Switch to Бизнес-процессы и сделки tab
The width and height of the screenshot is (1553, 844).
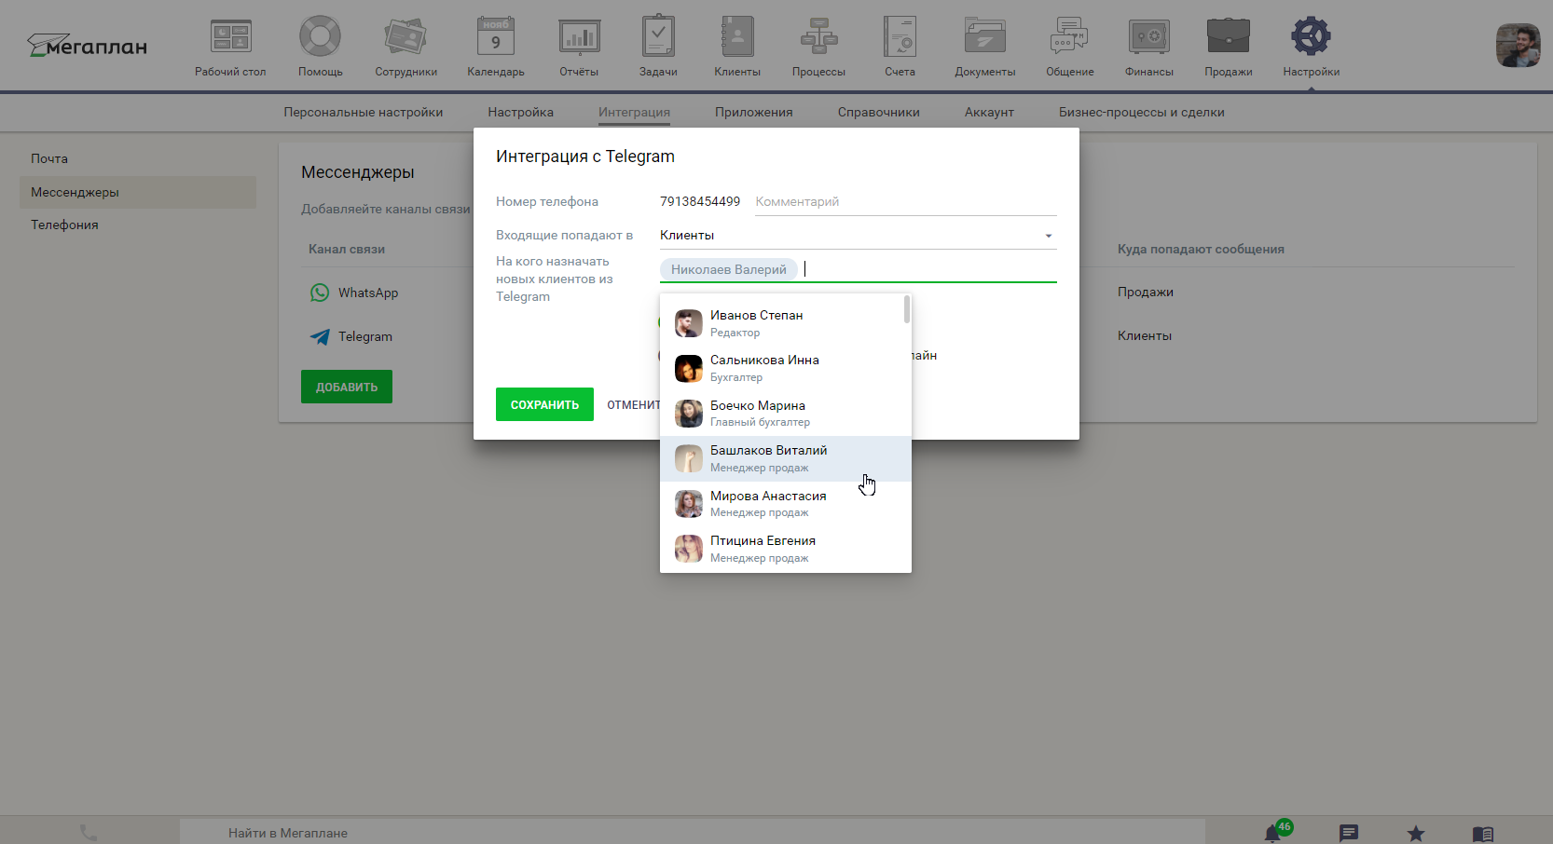click(x=1141, y=112)
